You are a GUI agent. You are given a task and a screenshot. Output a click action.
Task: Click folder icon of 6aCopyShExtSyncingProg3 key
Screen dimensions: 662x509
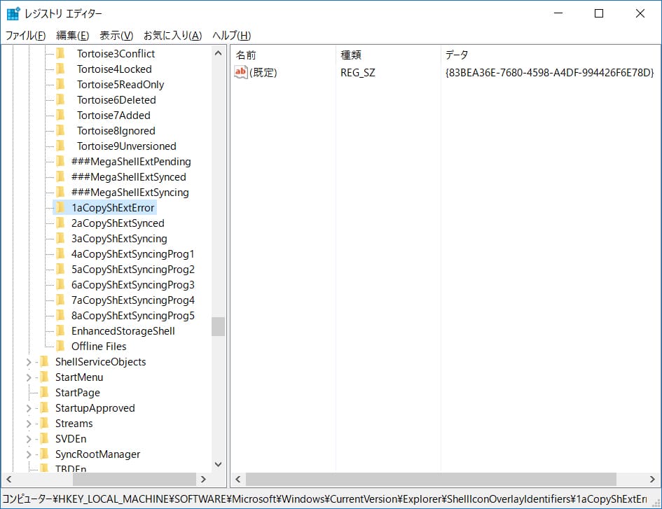point(61,284)
